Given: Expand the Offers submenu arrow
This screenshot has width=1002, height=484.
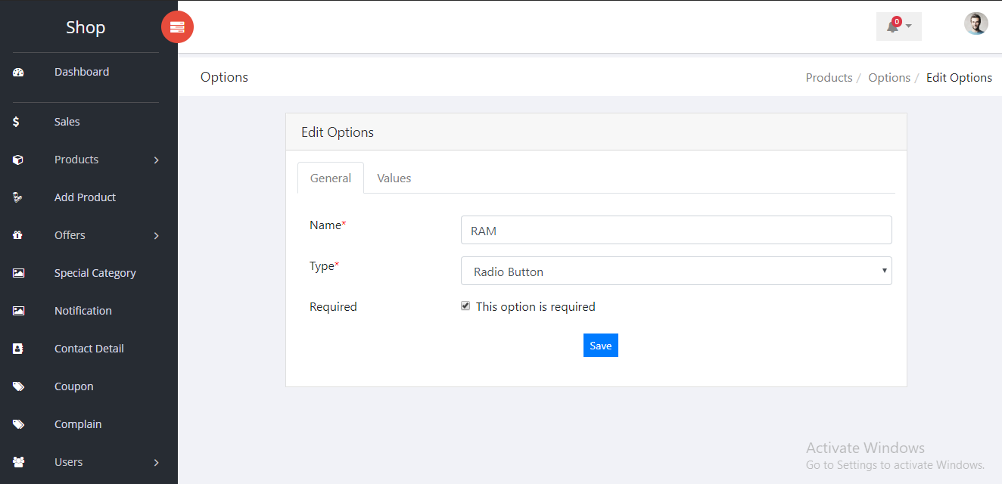Looking at the screenshot, I should pos(156,236).
